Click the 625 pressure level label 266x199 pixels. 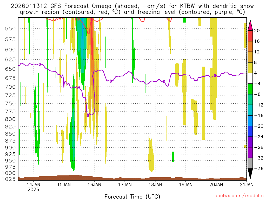[x=10, y=60]
